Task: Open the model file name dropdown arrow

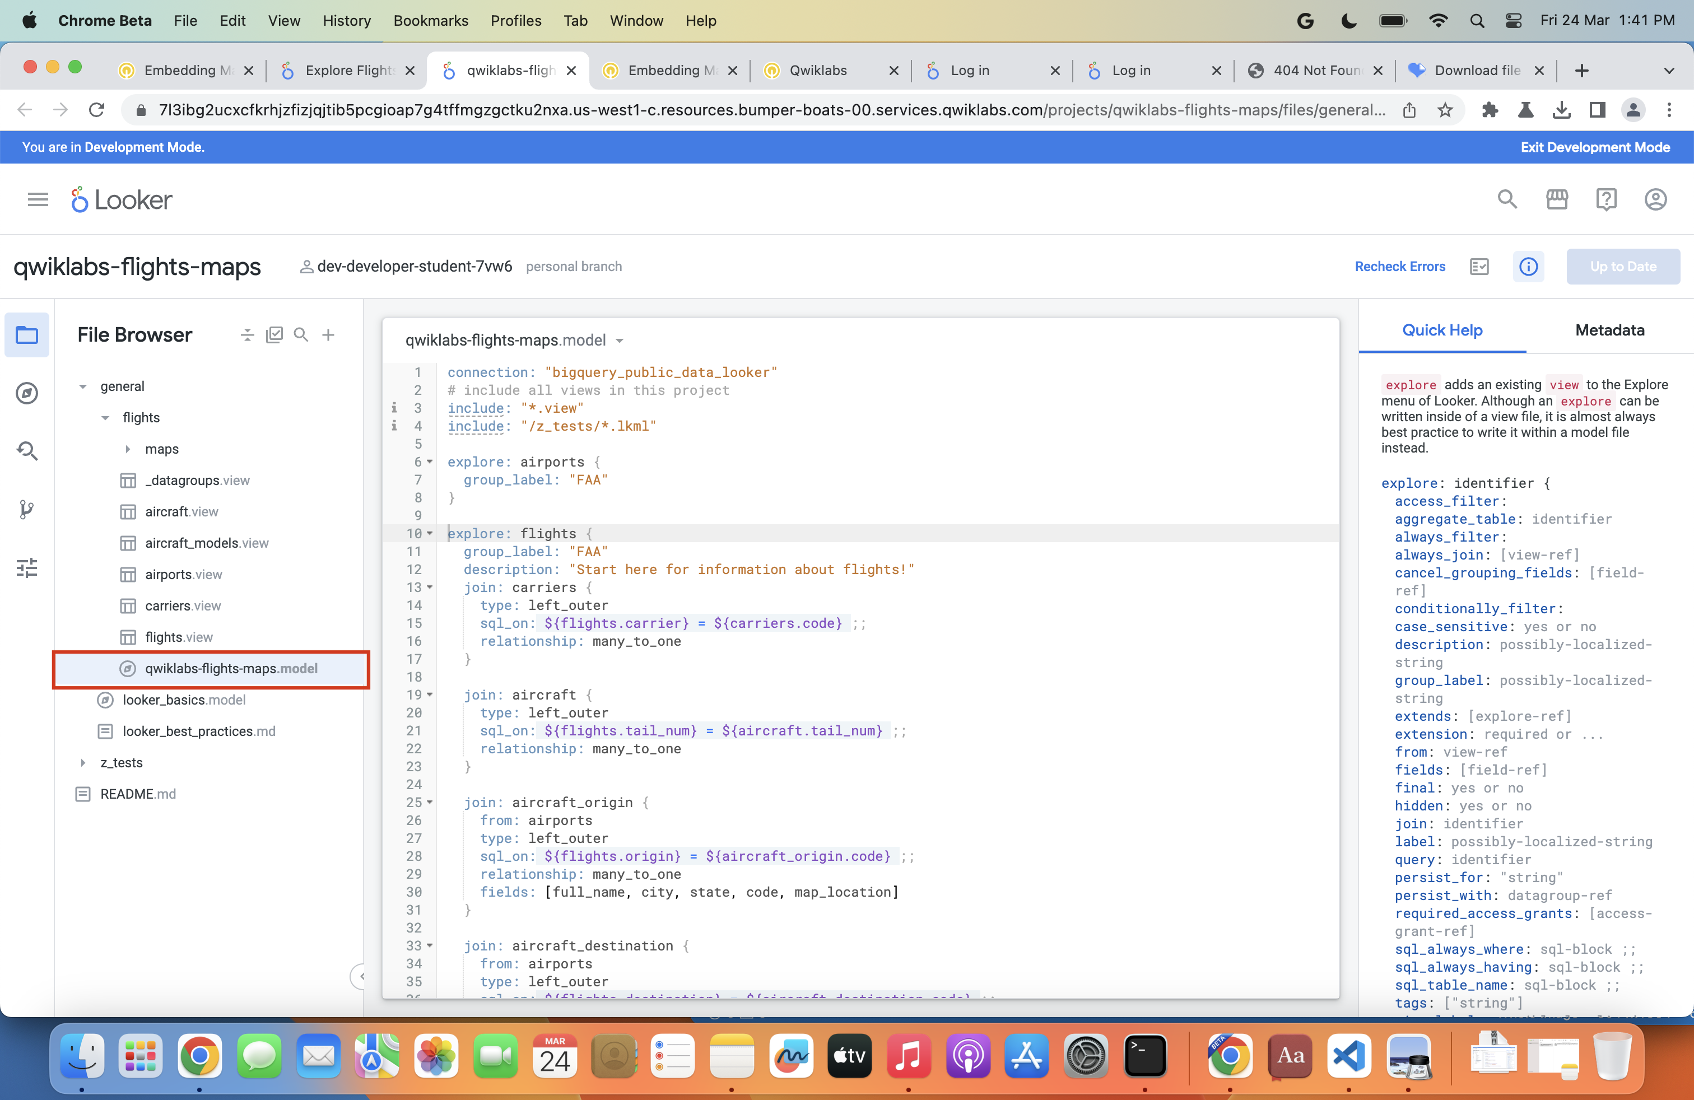Action: pos(619,341)
